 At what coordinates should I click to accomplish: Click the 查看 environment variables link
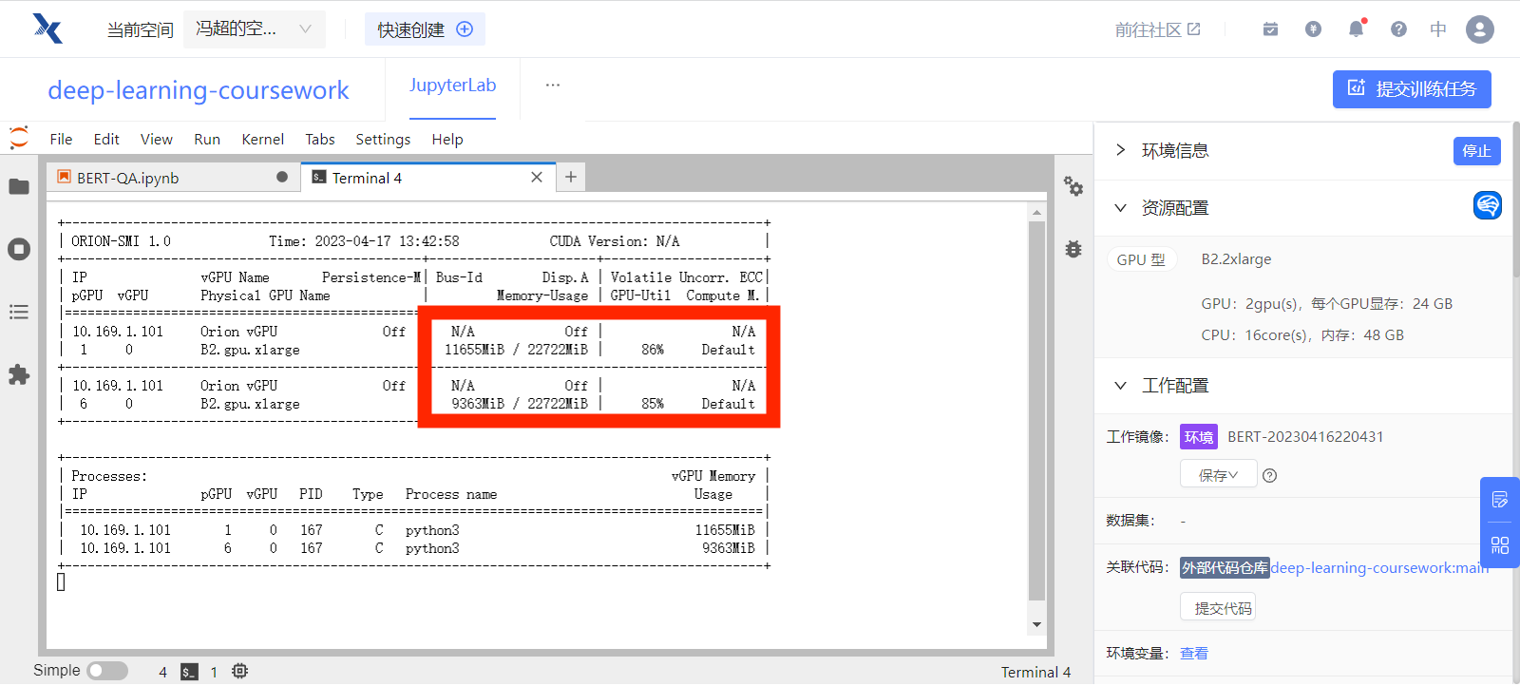click(x=1194, y=654)
